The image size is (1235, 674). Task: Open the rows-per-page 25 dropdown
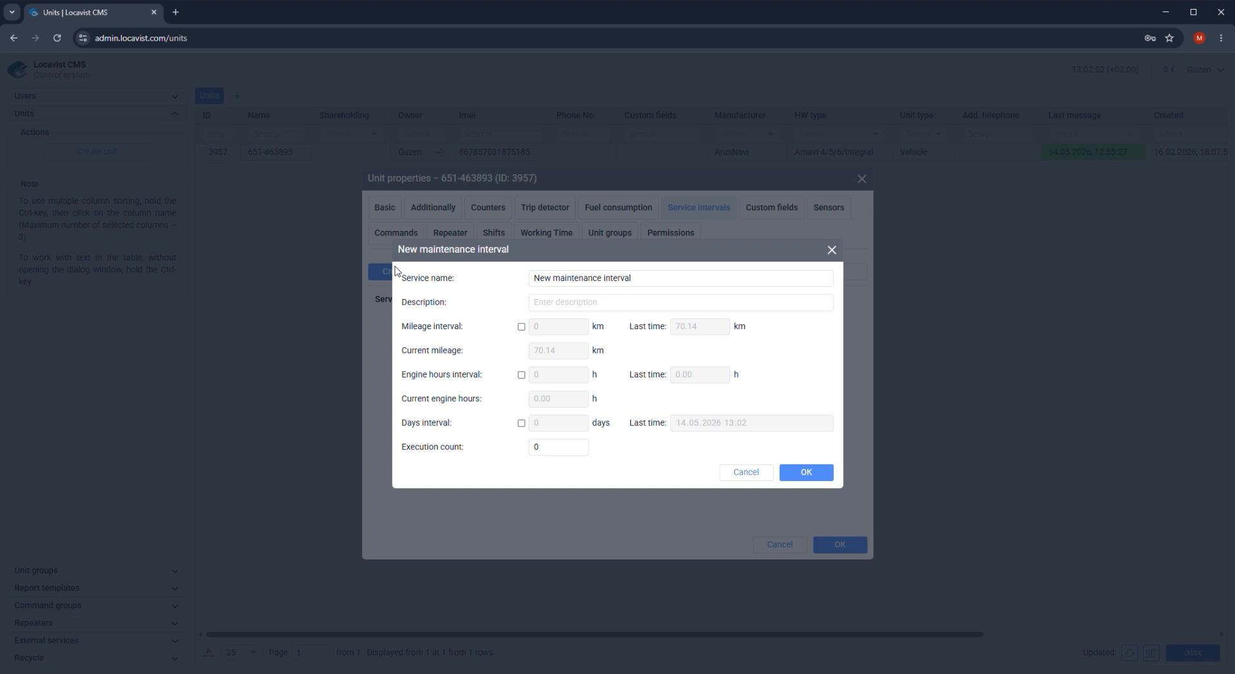pyautogui.click(x=241, y=652)
